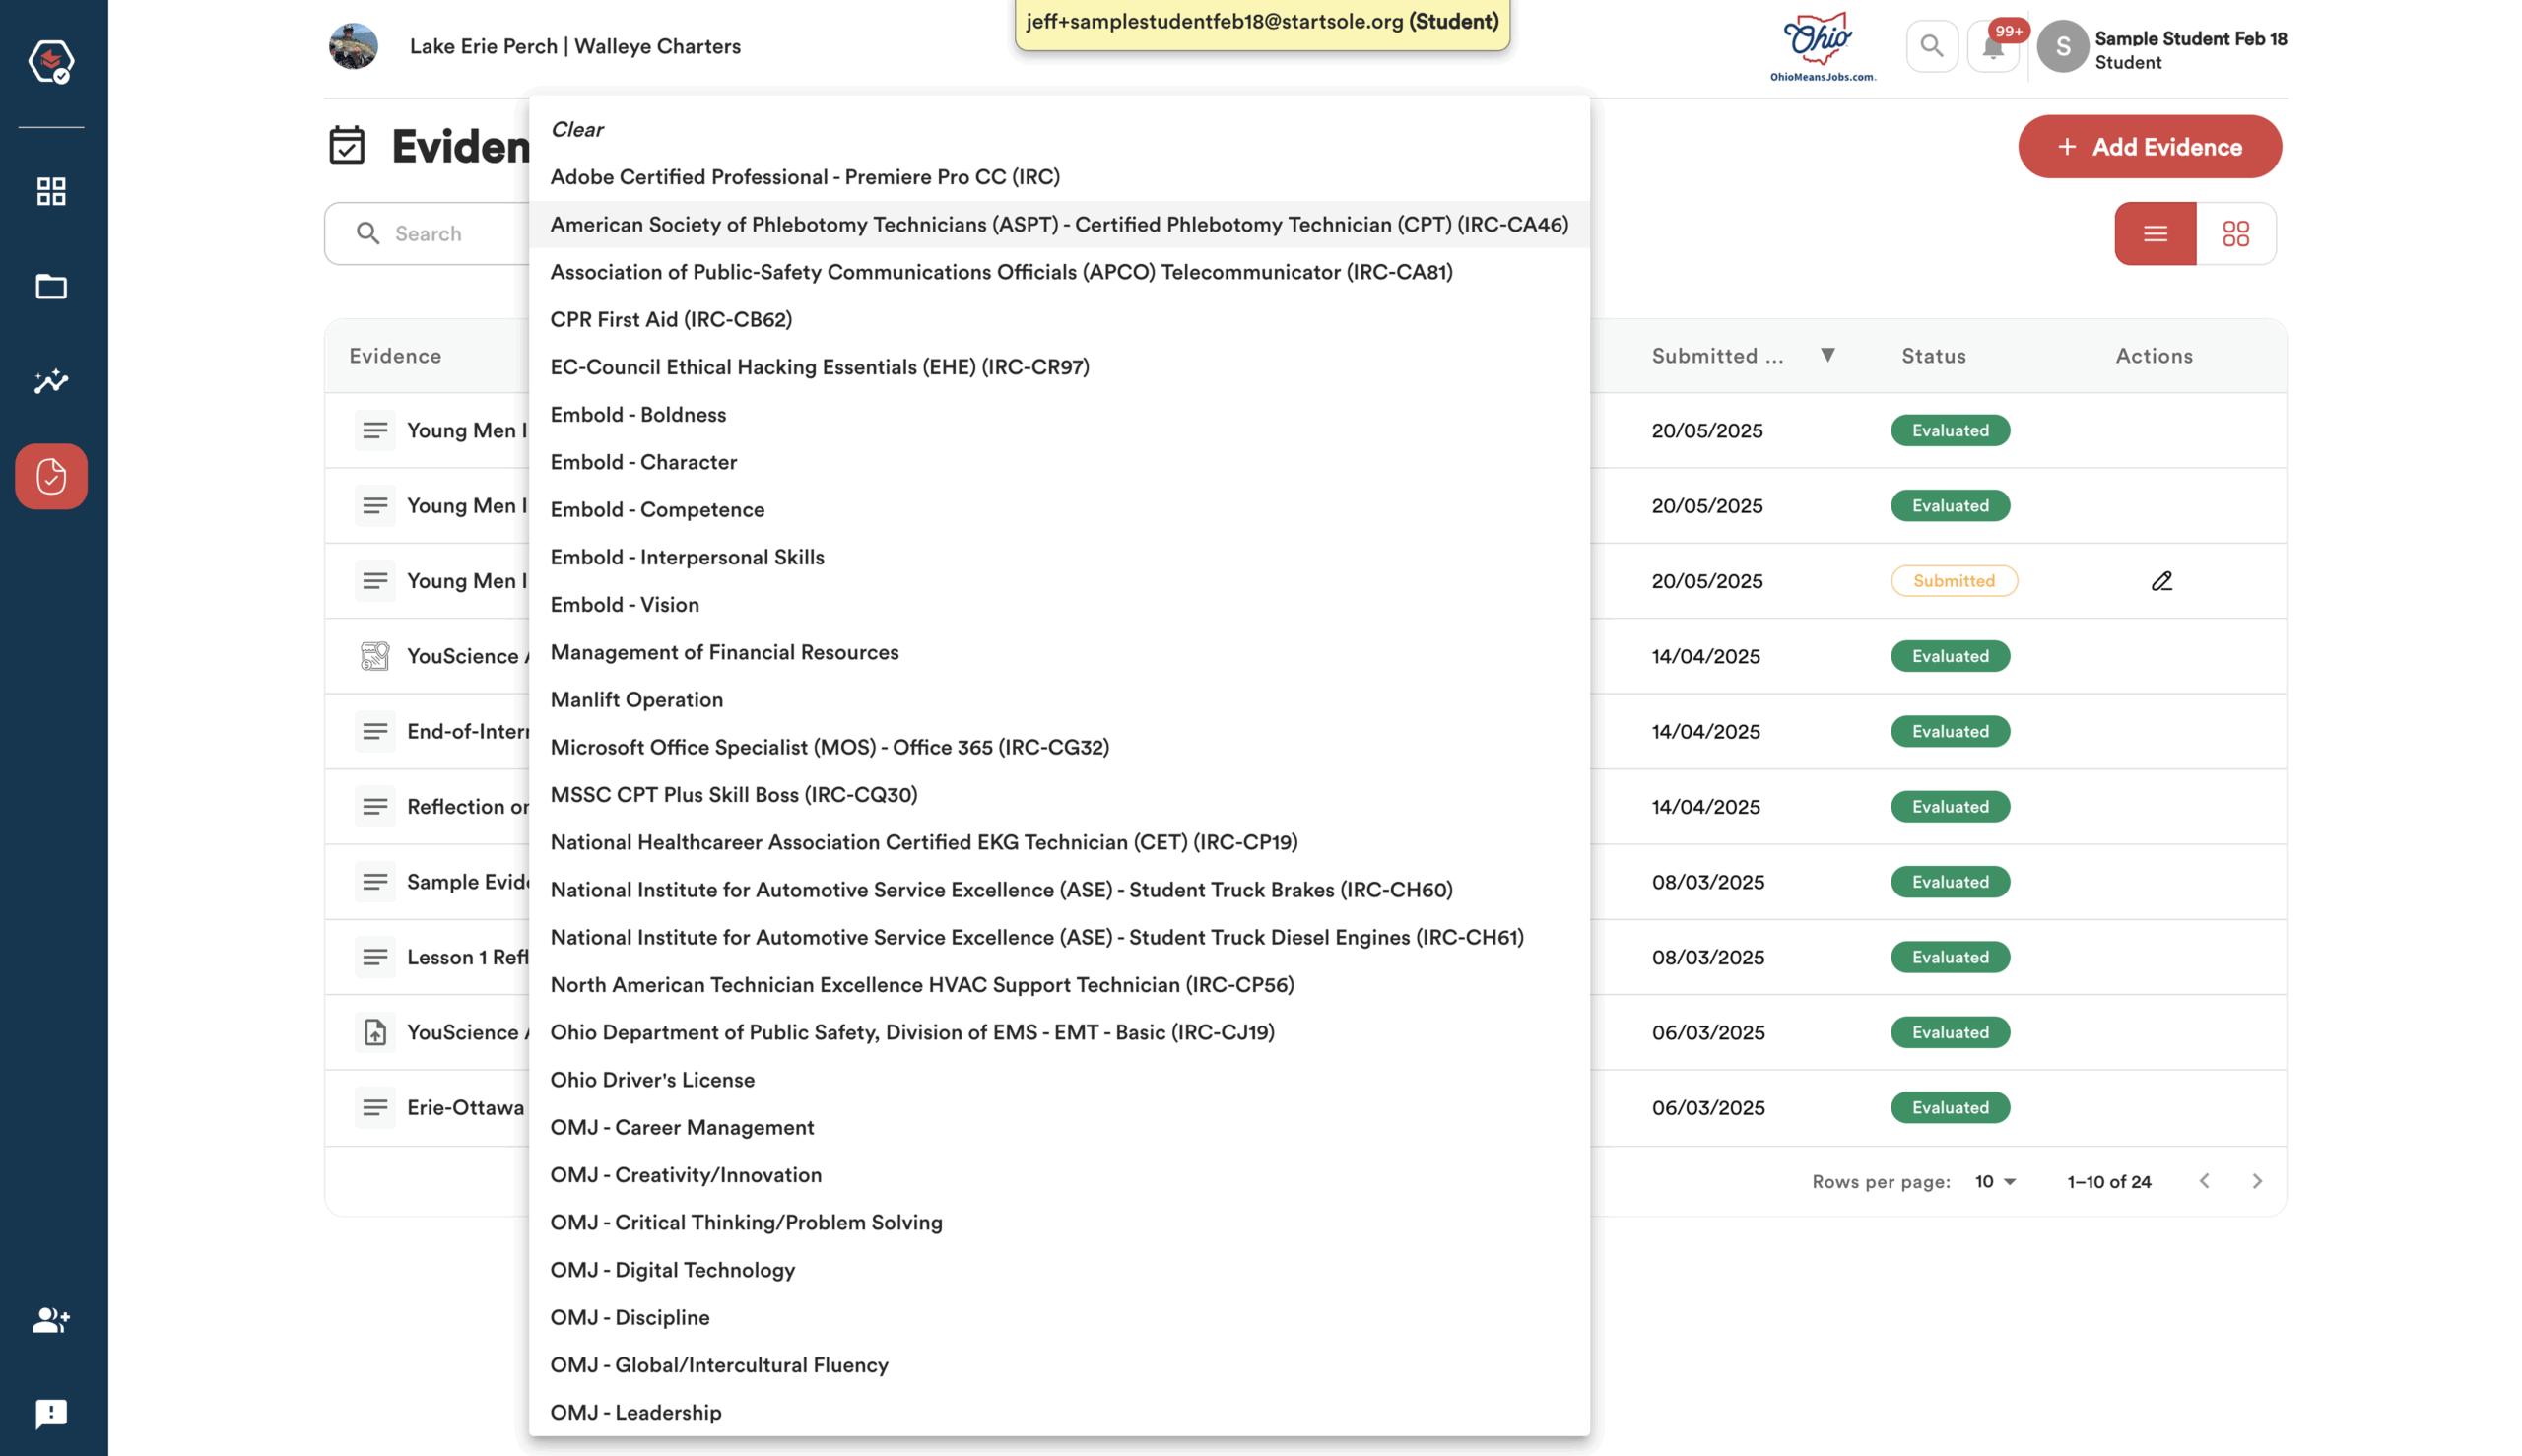2522x1456 pixels.
Task: Open the folder icon in sidebar
Action: tap(51, 287)
